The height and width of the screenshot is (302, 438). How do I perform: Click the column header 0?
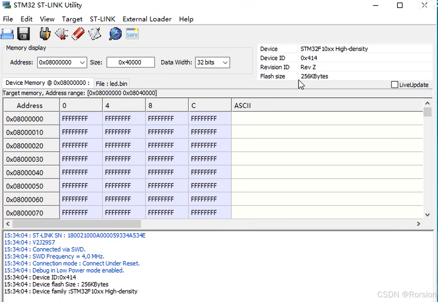pos(81,106)
